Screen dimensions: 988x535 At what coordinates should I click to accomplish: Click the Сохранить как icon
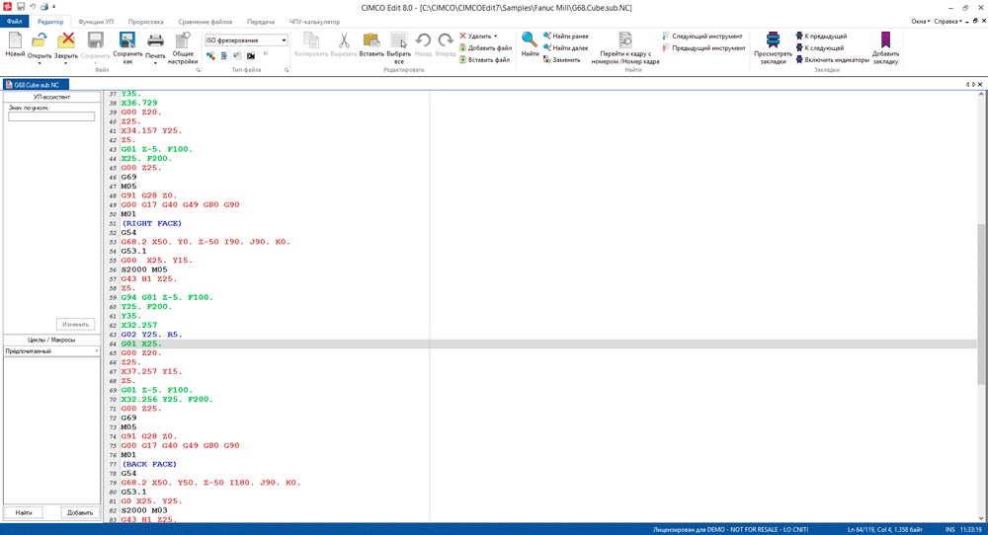[127, 40]
